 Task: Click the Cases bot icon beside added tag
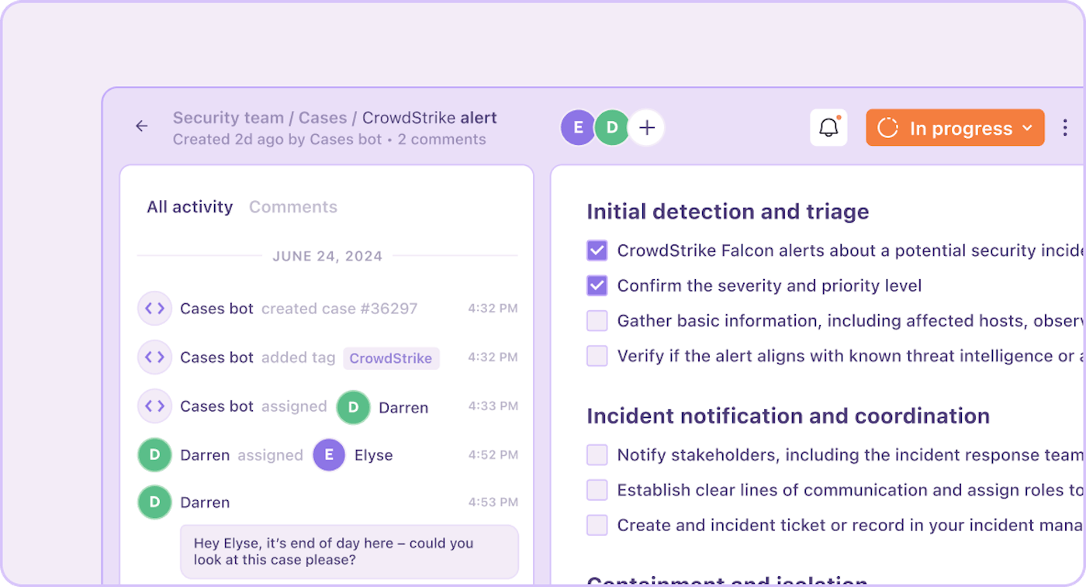(154, 357)
